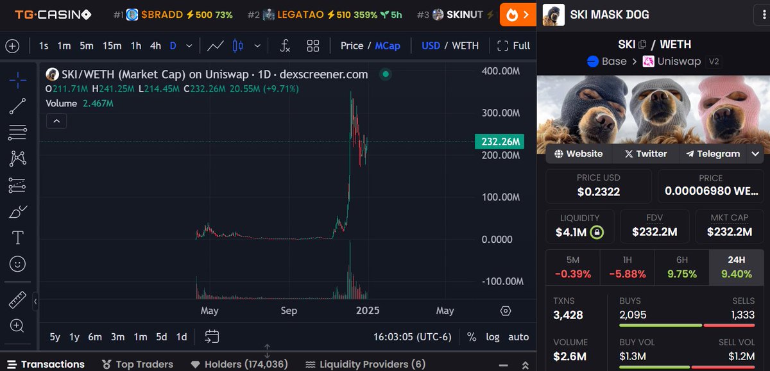Collapse the indicator legend chevron
The image size is (770, 371).
click(56, 120)
